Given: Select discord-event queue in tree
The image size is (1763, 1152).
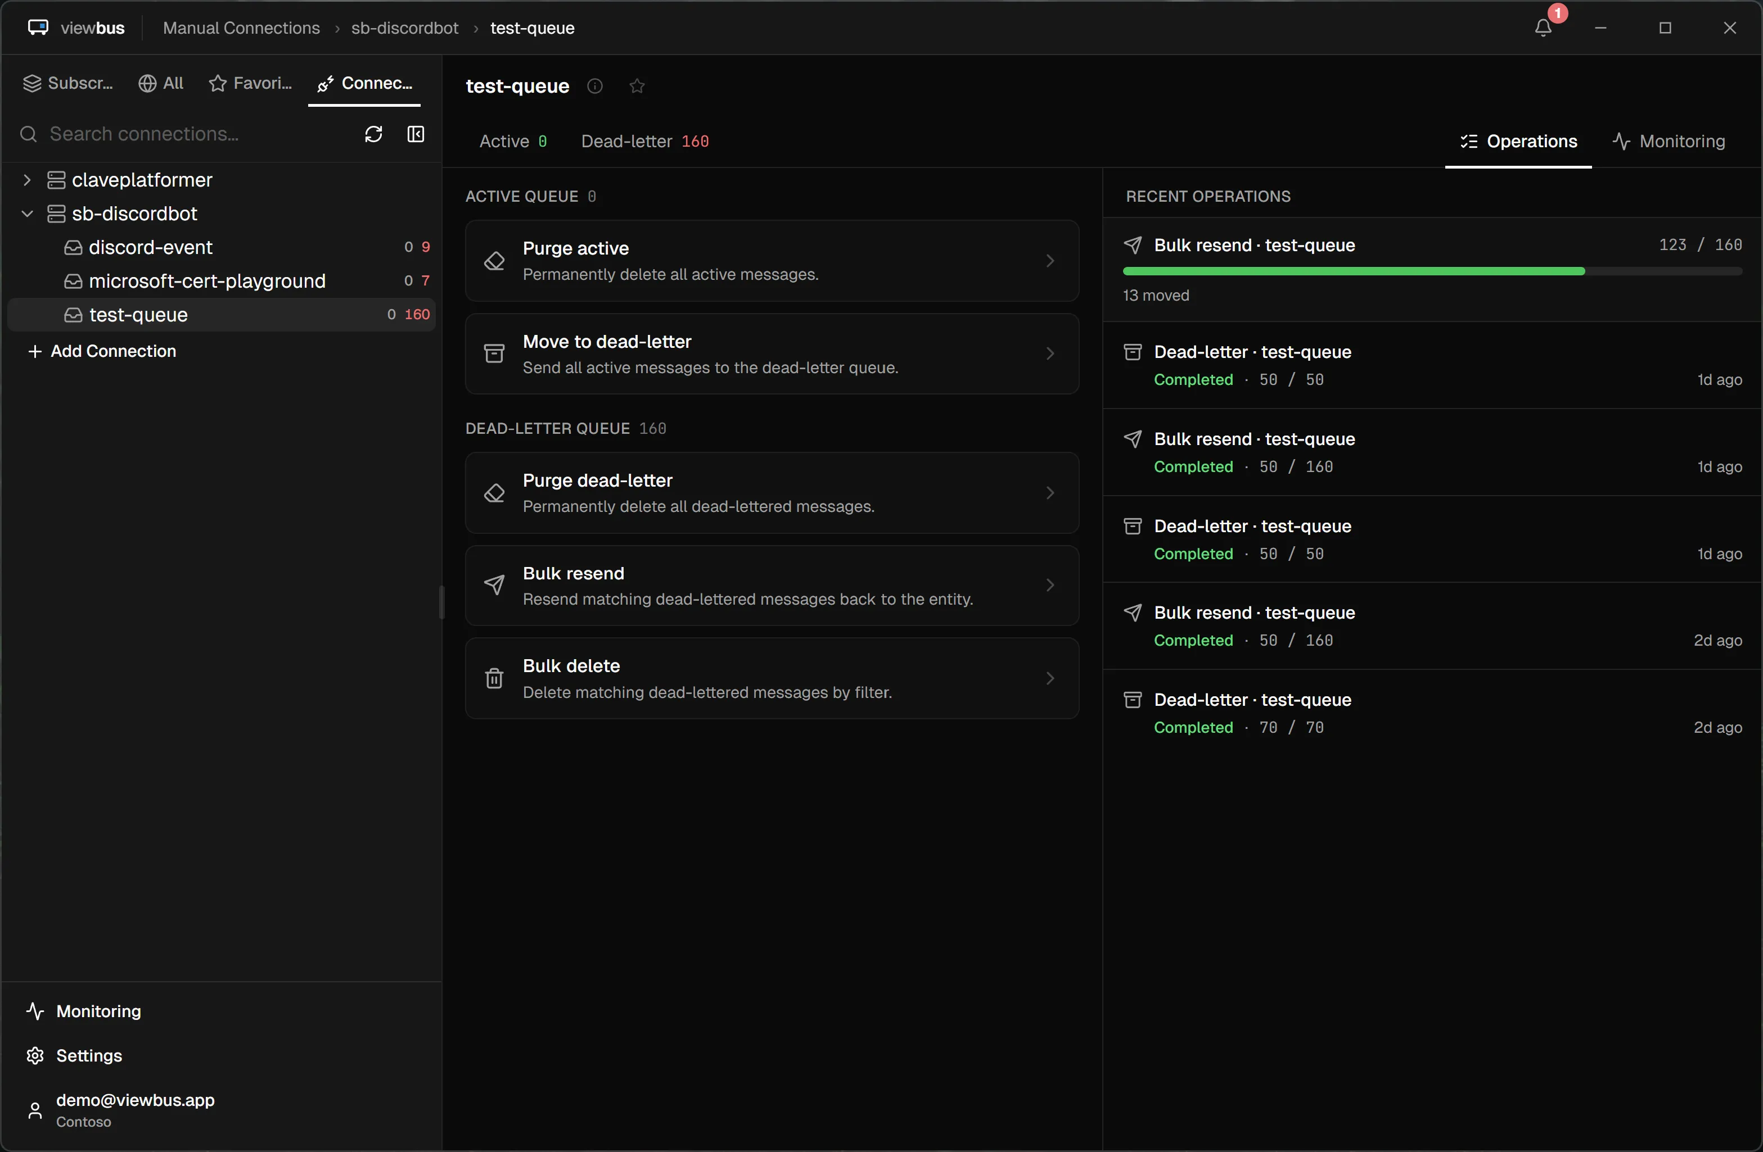Looking at the screenshot, I should pos(221,247).
